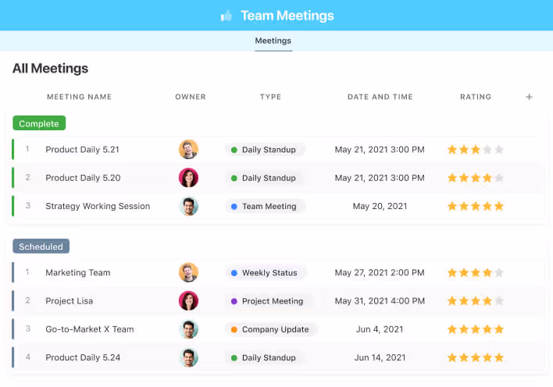Open Weekly Status type dropdown
Viewport: 553px width, 387px height.
pyautogui.click(x=266, y=273)
